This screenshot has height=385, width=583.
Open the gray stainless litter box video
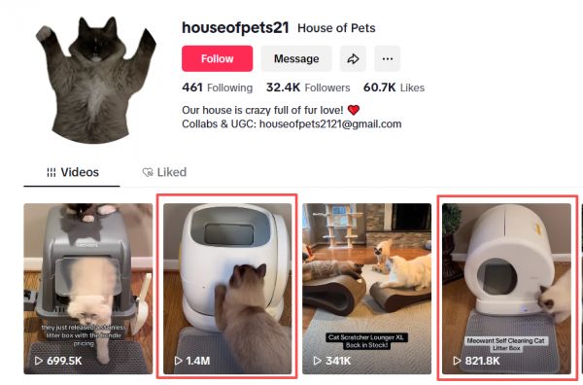tap(88, 289)
